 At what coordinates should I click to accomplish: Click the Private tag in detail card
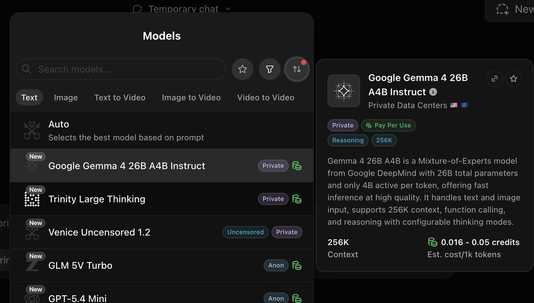click(343, 125)
